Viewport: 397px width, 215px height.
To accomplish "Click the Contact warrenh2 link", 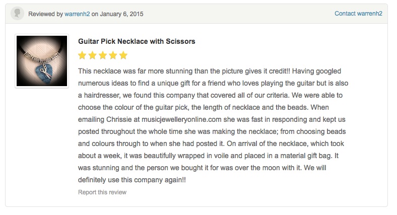I will pos(358,14).
